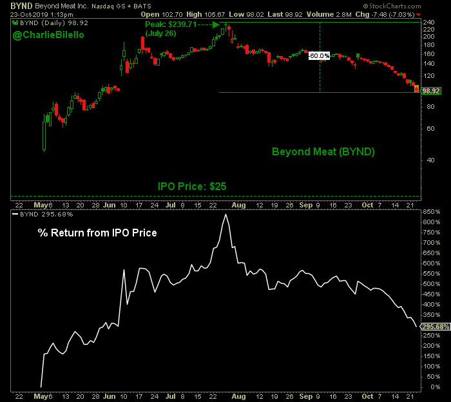Click the Nasdaq GS + BATS exchange label
The height and width of the screenshot is (402, 451).
click(121, 6)
